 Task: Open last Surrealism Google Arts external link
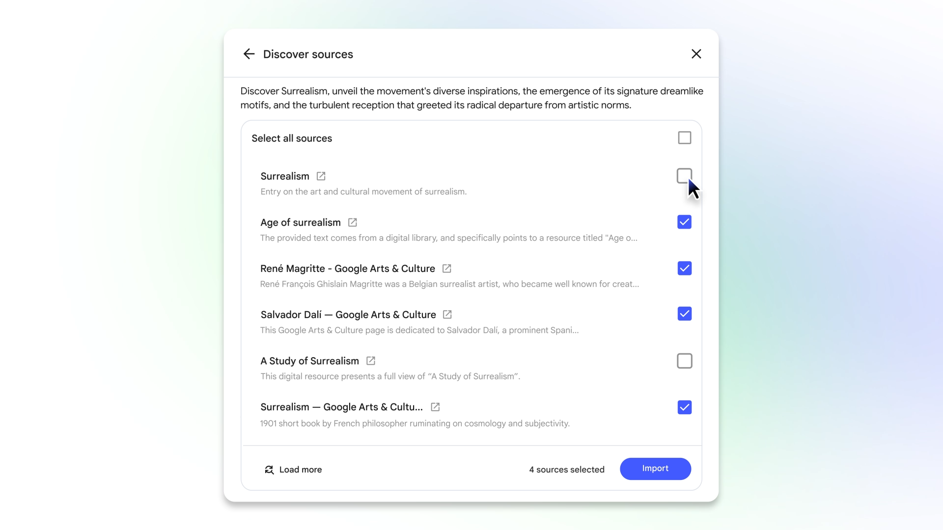[x=435, y=407]
